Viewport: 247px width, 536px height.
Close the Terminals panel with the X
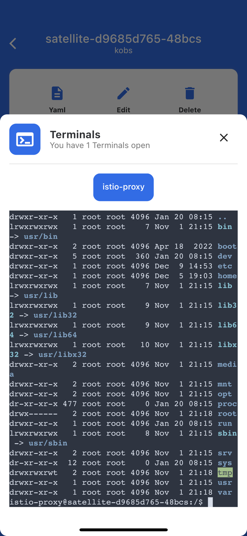[x=224, y=138]
